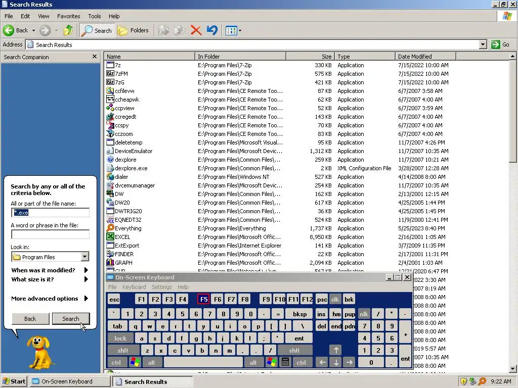Click the Start button on taskbar
Screen dimensions: 518x388
click(14, 381)
